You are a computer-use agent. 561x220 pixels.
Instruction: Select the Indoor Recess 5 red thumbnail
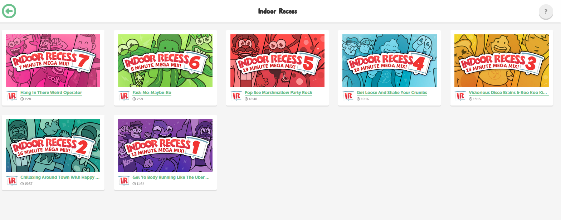277,61
